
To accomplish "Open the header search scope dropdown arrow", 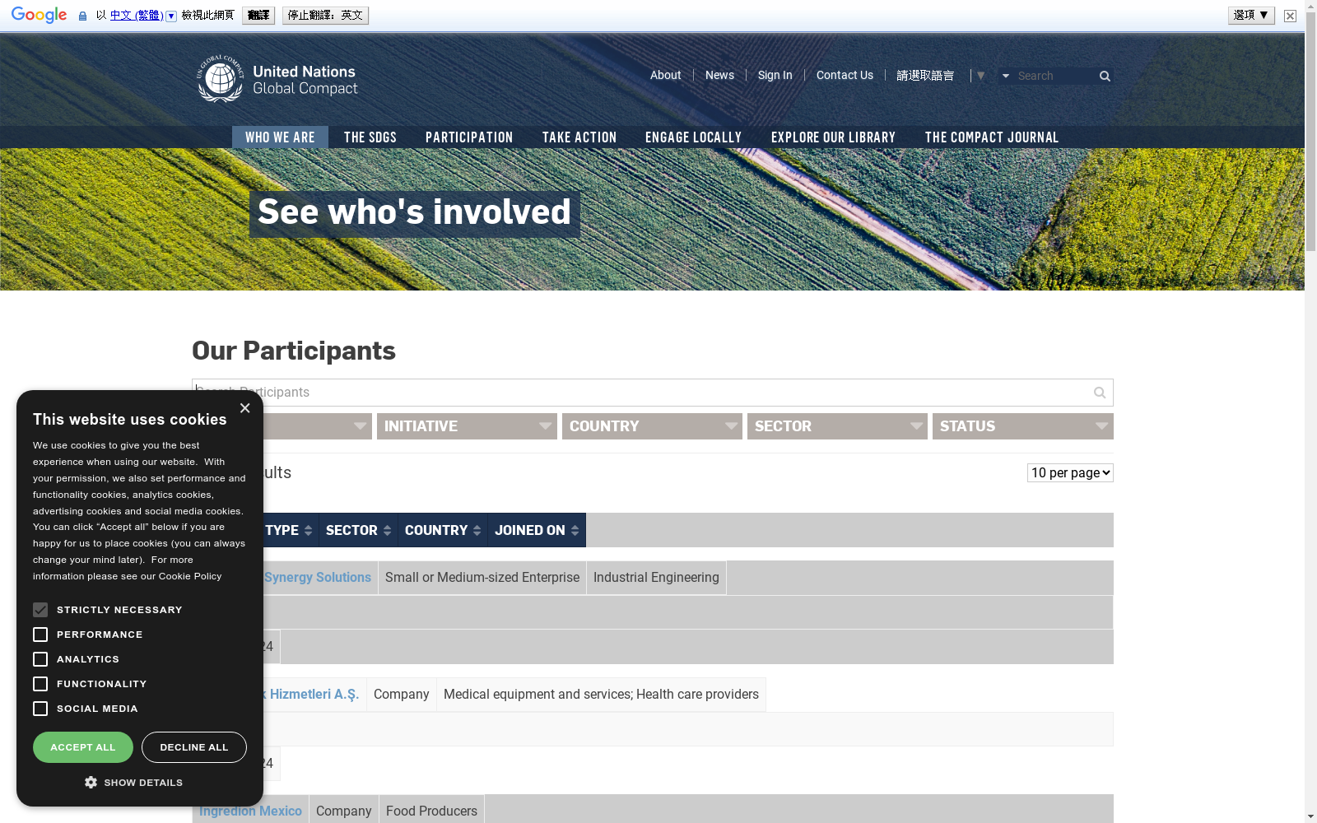I will 1005,76.
